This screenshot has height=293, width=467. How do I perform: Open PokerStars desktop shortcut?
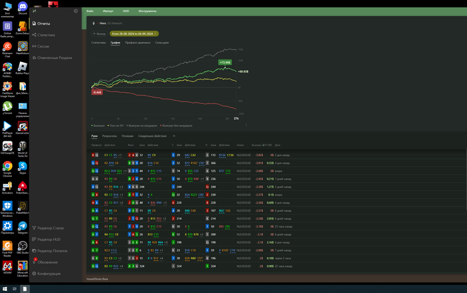[x=23, y=187]
